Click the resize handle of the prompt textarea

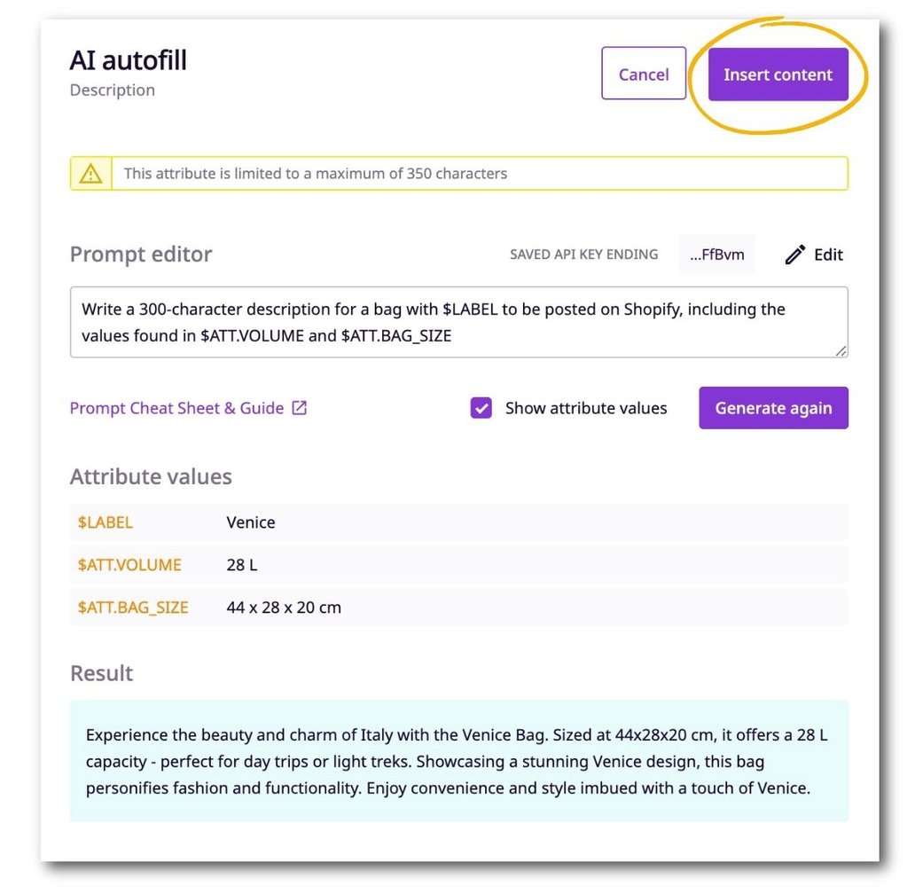coord(840,353)
